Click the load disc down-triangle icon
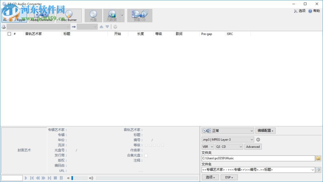The height and width of the screenshot is (182, 323). pyautogui.click(x=107, y=27)
